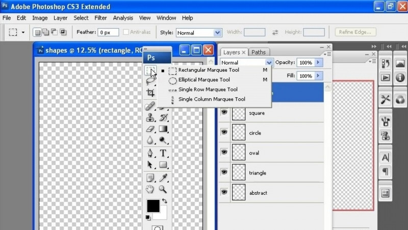
Task: Click New selection mode button
Action: point(37,32)
